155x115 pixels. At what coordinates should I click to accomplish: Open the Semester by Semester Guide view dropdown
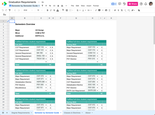coord(24,6)
